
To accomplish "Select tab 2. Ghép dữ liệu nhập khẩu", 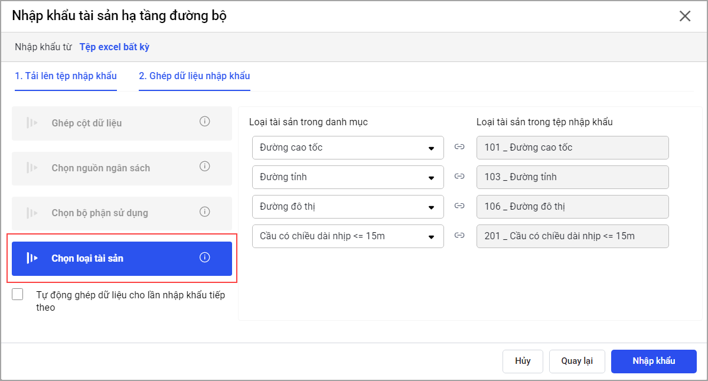I will [194, 76].
